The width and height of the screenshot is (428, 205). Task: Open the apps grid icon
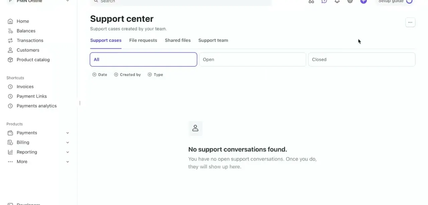pyautogui.click(x=311, y=1)
